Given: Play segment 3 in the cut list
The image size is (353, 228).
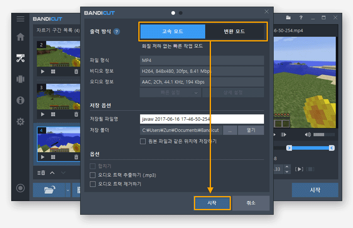Looking at the screenshot, I should [43, 114].
